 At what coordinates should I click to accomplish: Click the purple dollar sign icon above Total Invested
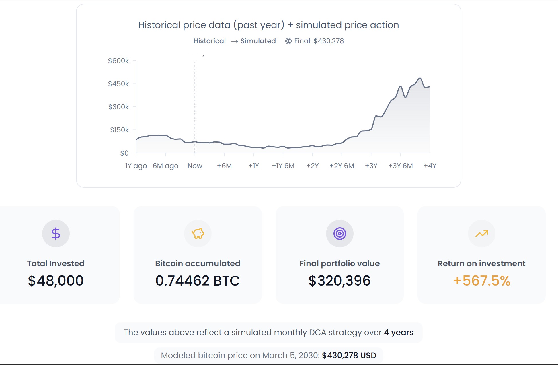[x=56, y=233]
